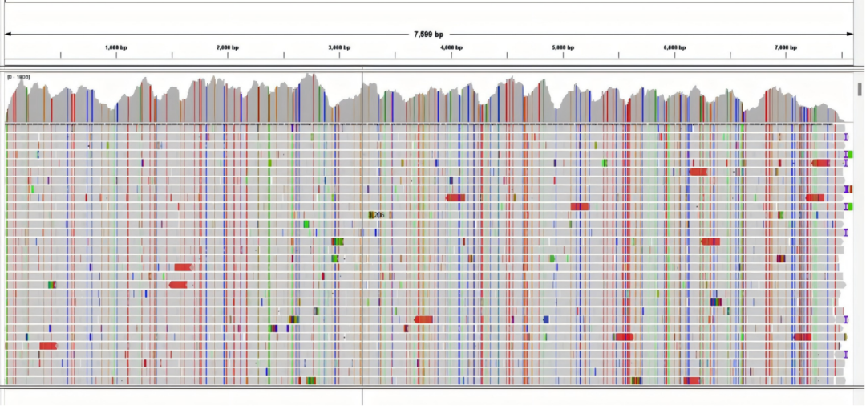Select the 4,000 bp ruler label

tap(451, 47)
